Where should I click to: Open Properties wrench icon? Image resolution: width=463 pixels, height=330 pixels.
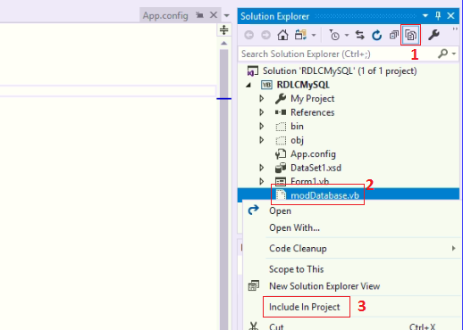[434, 35]
